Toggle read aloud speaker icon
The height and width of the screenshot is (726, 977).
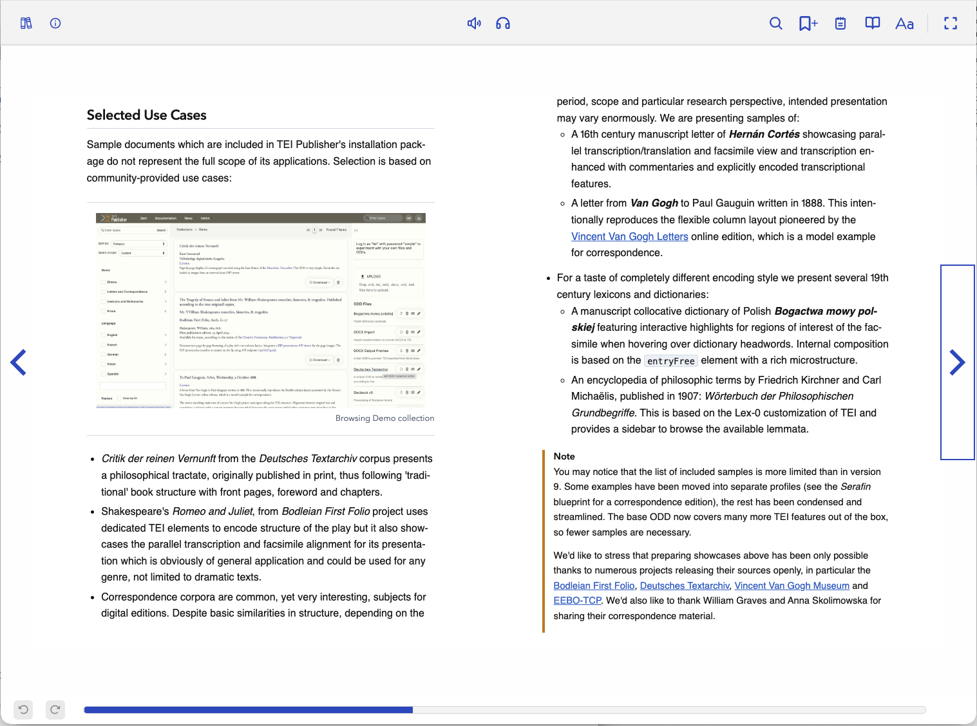[474, 23]
